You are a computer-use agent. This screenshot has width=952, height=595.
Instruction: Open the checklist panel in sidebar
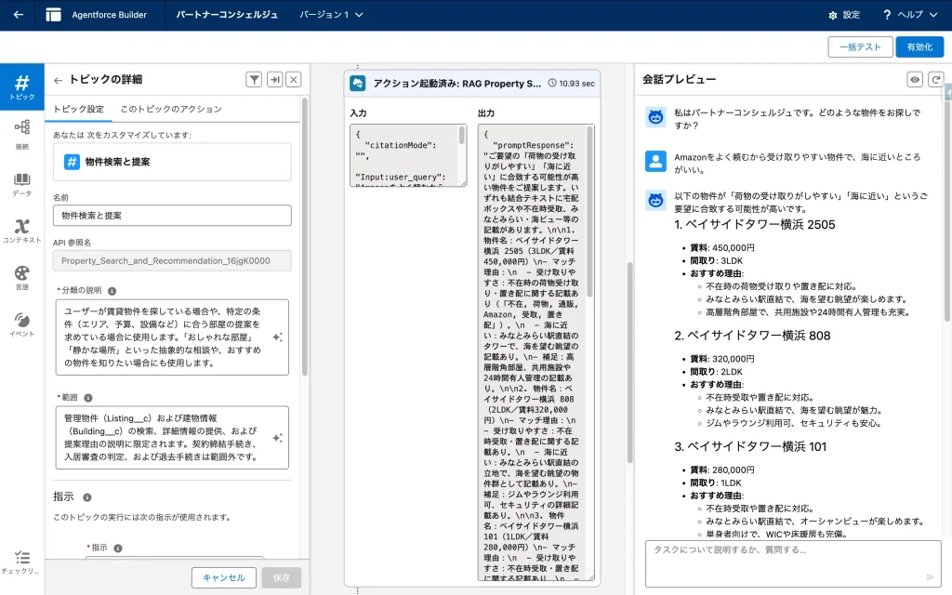coord(21,561)
